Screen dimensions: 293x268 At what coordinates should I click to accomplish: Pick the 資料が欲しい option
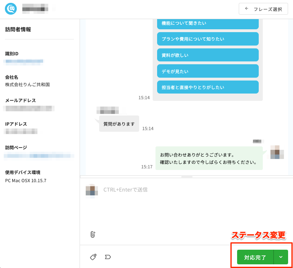(x=208, y=55)
